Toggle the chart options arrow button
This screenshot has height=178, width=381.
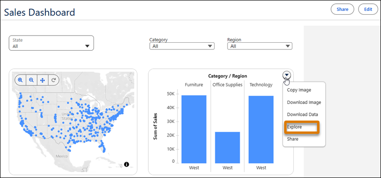tap(287, 75)
